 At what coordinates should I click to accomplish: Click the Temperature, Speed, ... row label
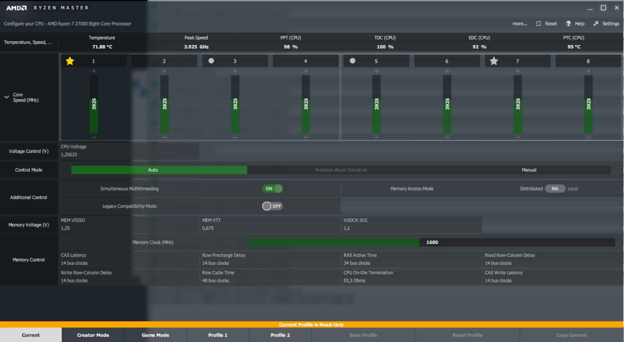[27, 43]
